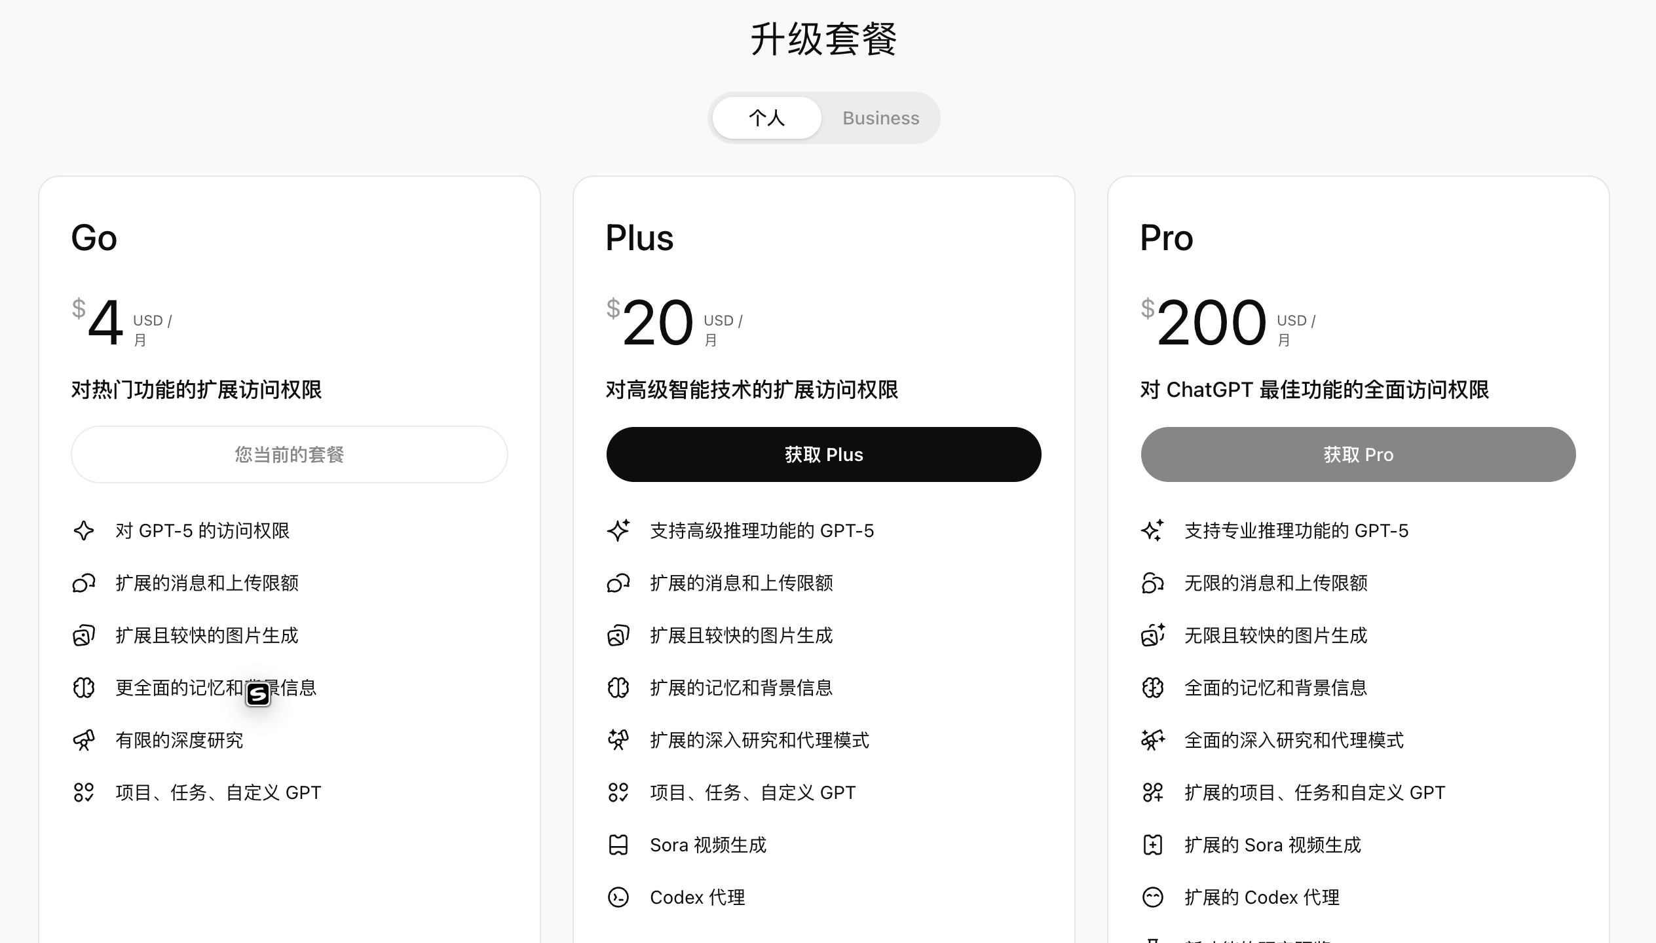Click text 有限的深度研究
The image size is (1656, 943).
[179, 740]
